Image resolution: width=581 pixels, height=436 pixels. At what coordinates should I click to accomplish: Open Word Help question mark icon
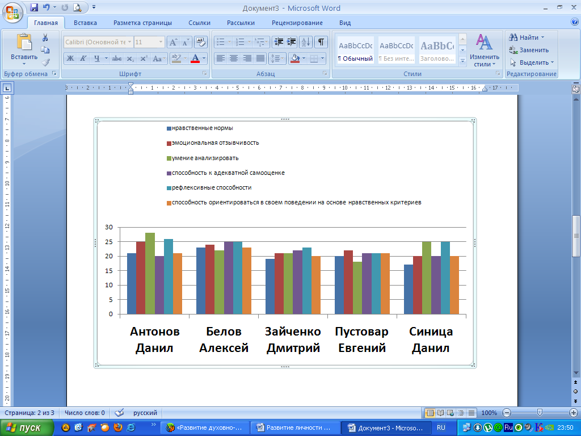pos(575,22)
